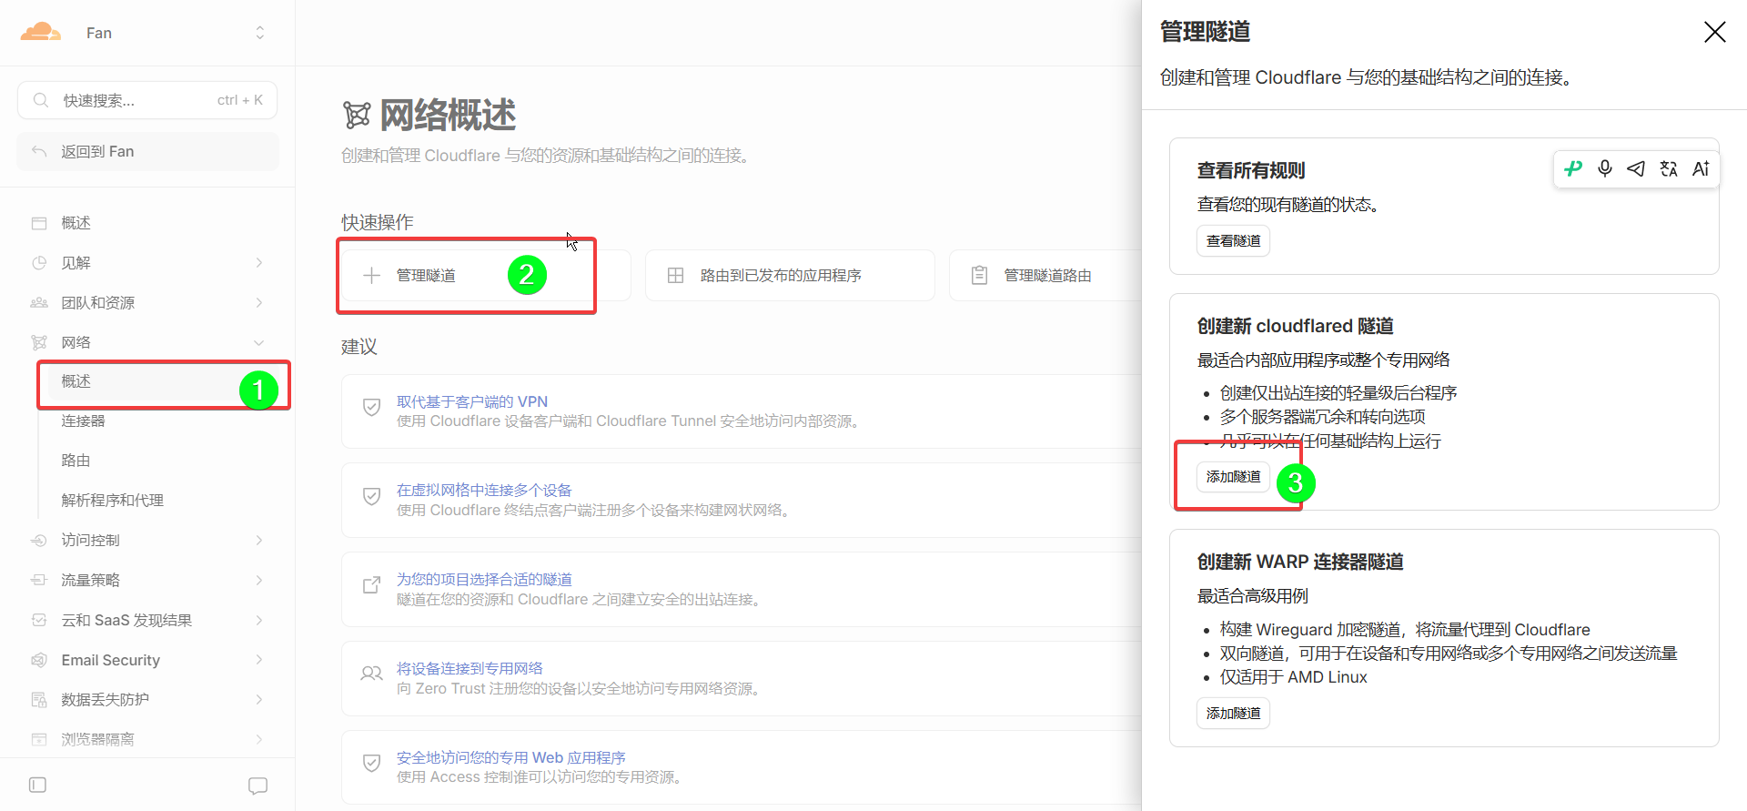The image size is (1747, 811).
Task: Click the microphone icon in floating toolbar
Action: [1605, 168]
